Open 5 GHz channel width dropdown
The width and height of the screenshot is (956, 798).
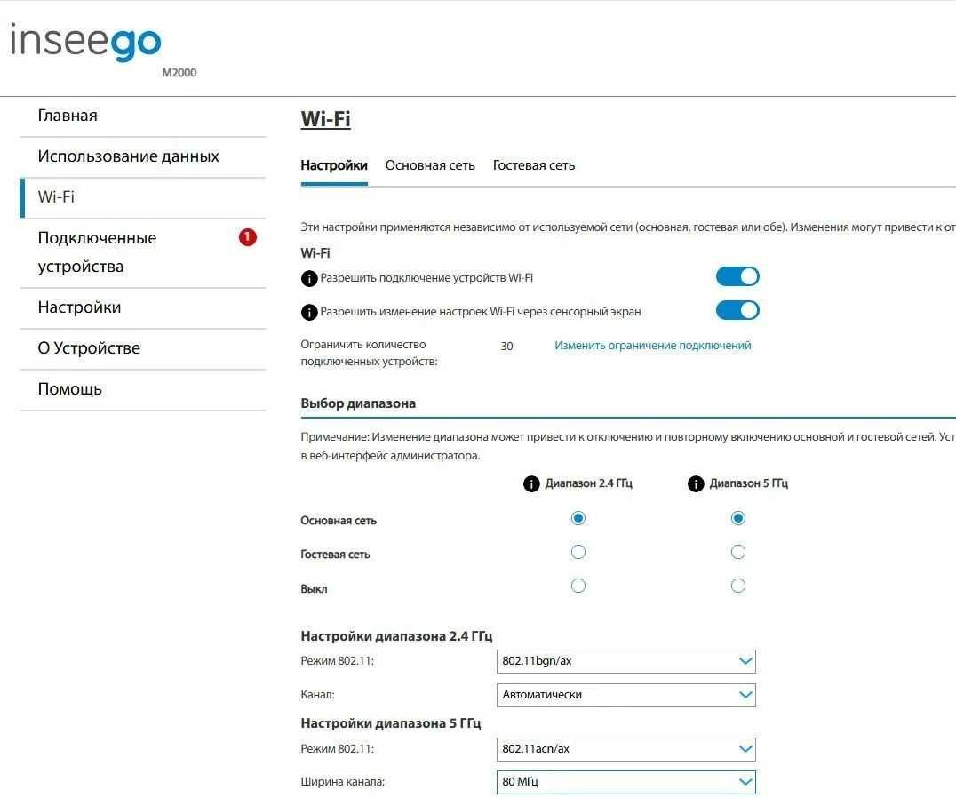625,782
